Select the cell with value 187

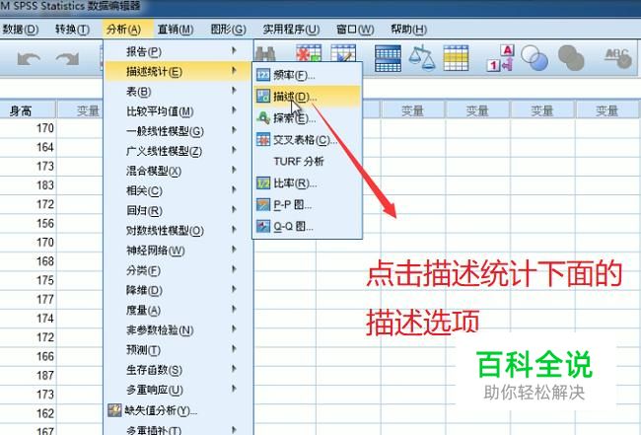pyautogui.click(x=28, y=375)
